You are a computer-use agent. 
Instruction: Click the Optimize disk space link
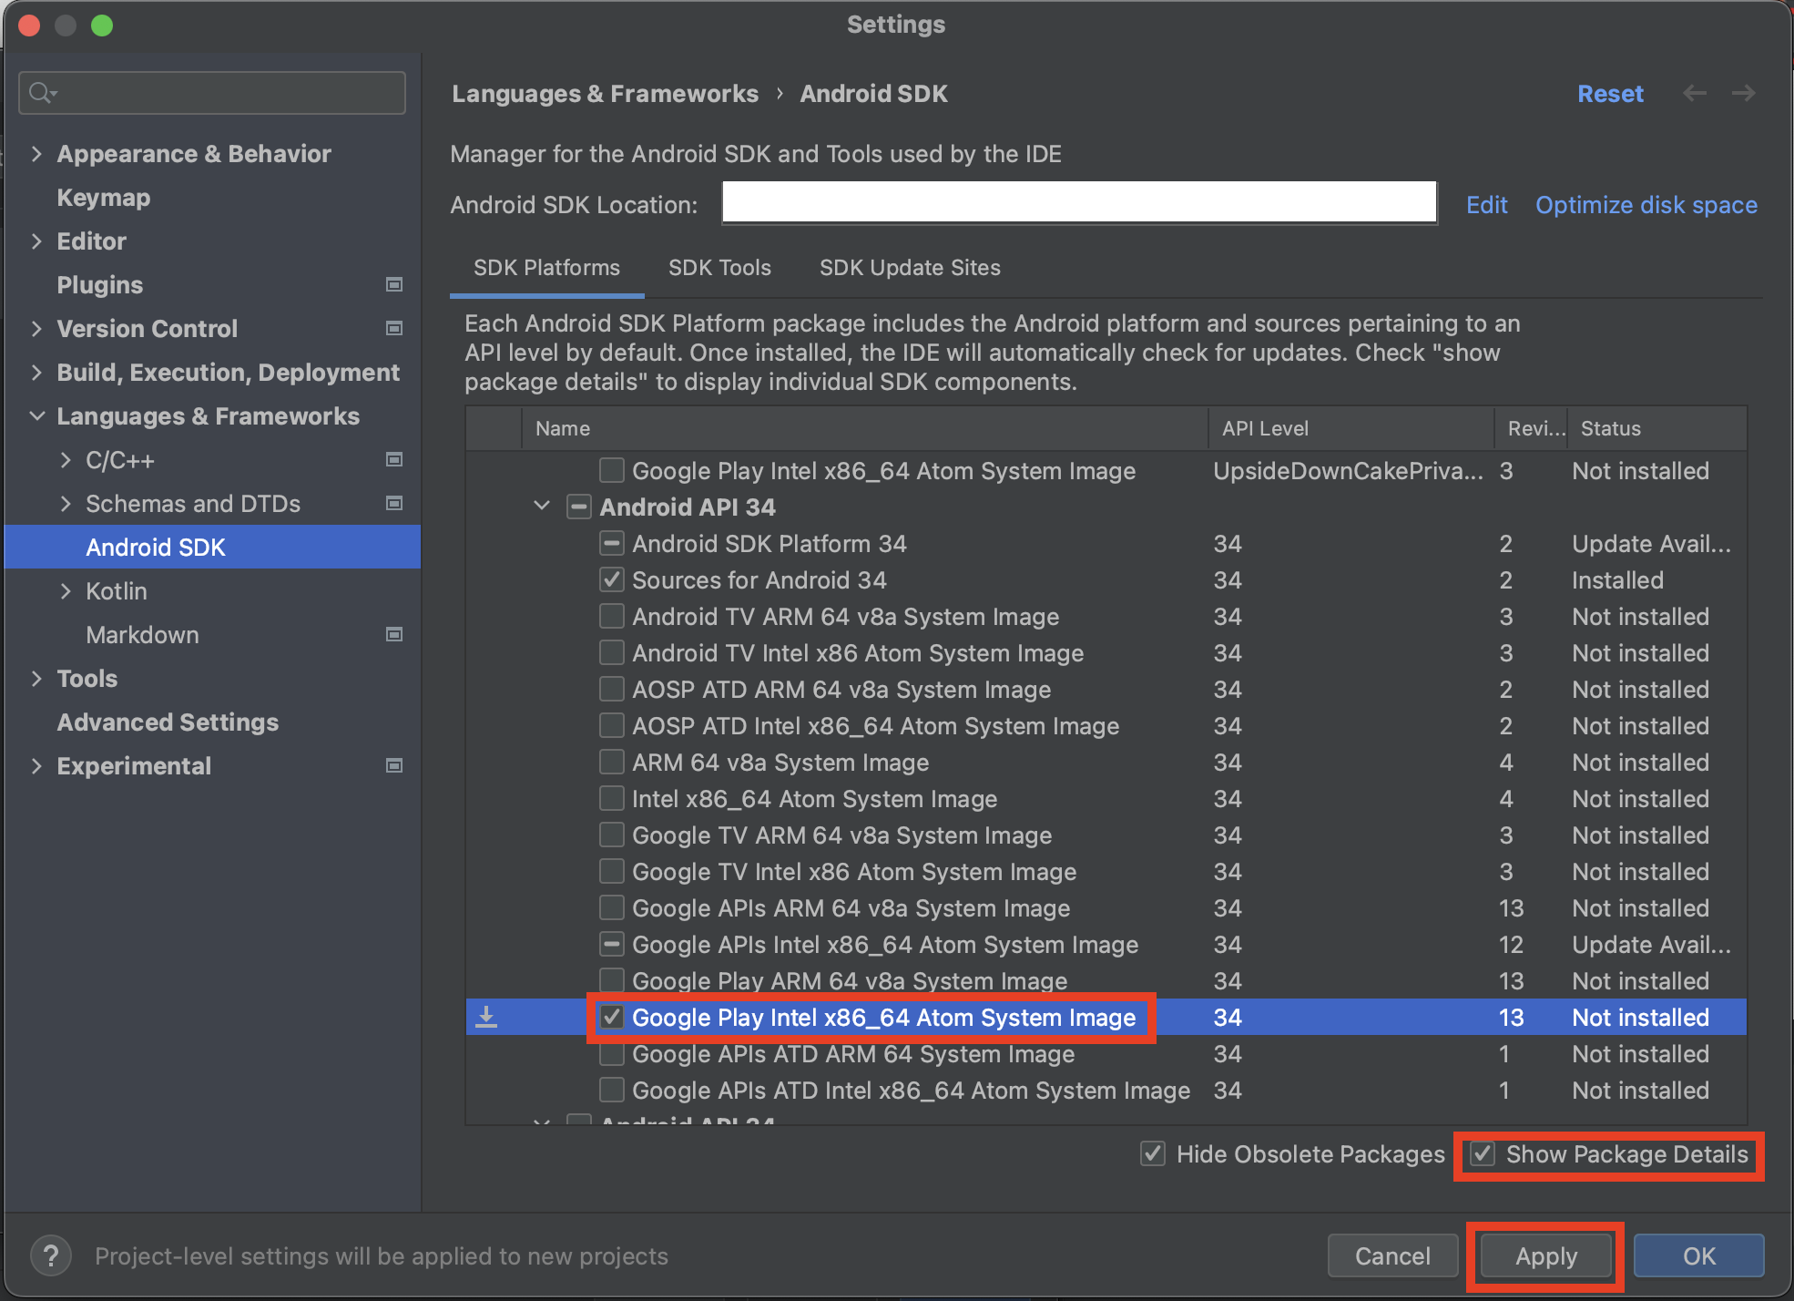point(1646,205)
